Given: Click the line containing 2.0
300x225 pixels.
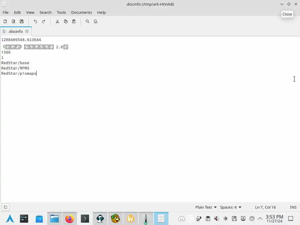Looking at the screenshot, I should [x=35, y=47].
